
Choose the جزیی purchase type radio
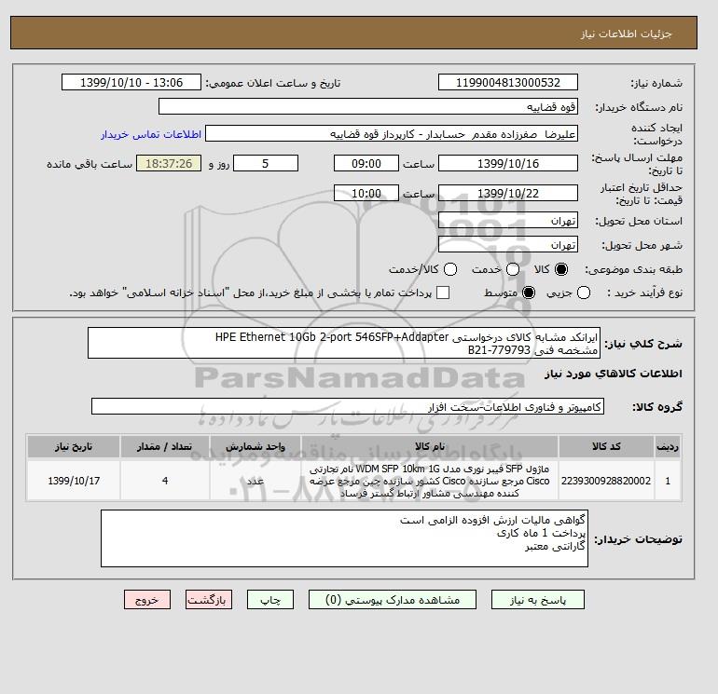[584, 293]
